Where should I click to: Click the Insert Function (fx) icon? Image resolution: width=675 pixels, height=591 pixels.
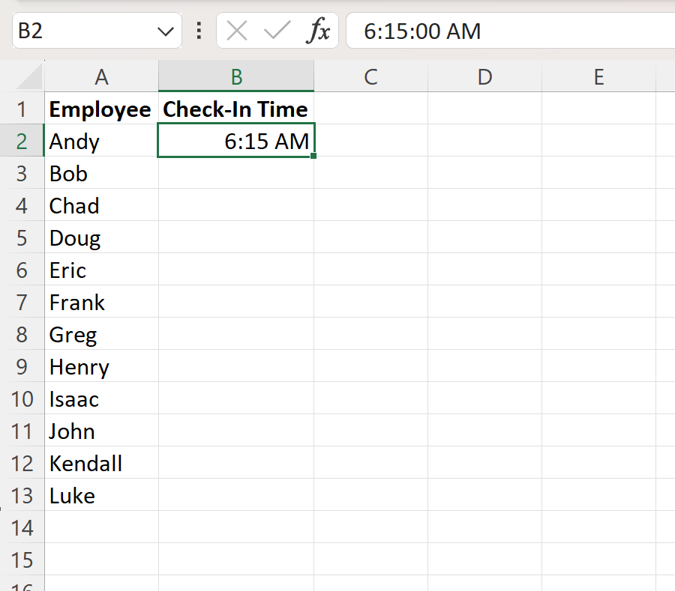320,31
